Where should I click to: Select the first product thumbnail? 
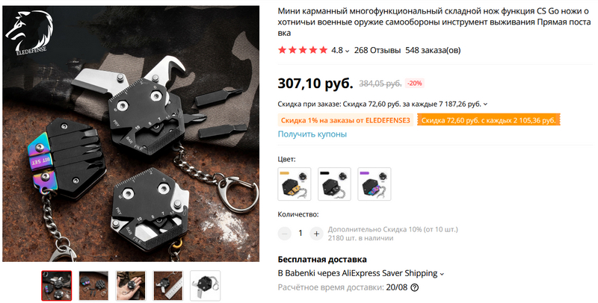[57, 286]
